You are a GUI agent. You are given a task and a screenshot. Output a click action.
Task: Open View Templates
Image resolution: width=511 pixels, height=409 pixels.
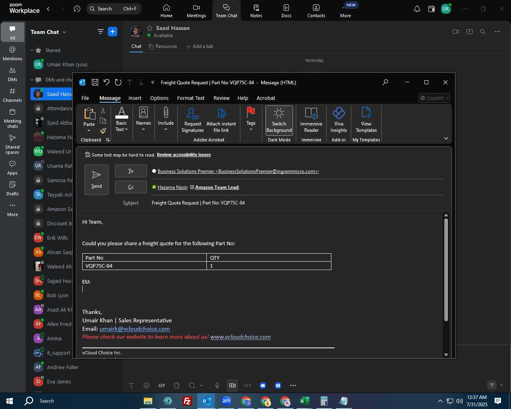tap(366, 120)
